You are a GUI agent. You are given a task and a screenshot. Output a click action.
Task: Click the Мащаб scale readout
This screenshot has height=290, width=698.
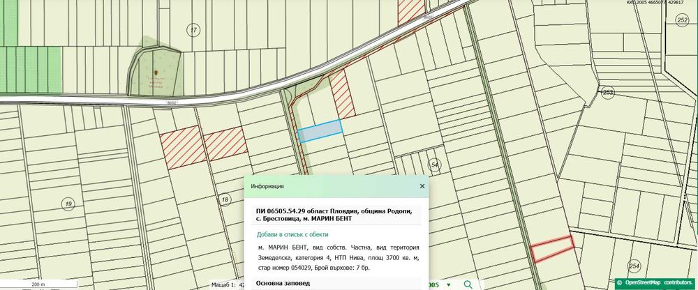coord(228,284)
